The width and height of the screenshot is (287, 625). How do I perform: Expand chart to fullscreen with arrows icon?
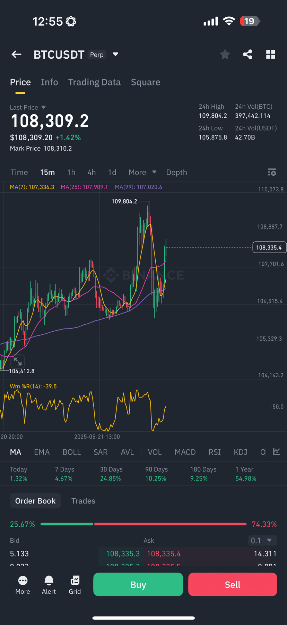point(17,362)
